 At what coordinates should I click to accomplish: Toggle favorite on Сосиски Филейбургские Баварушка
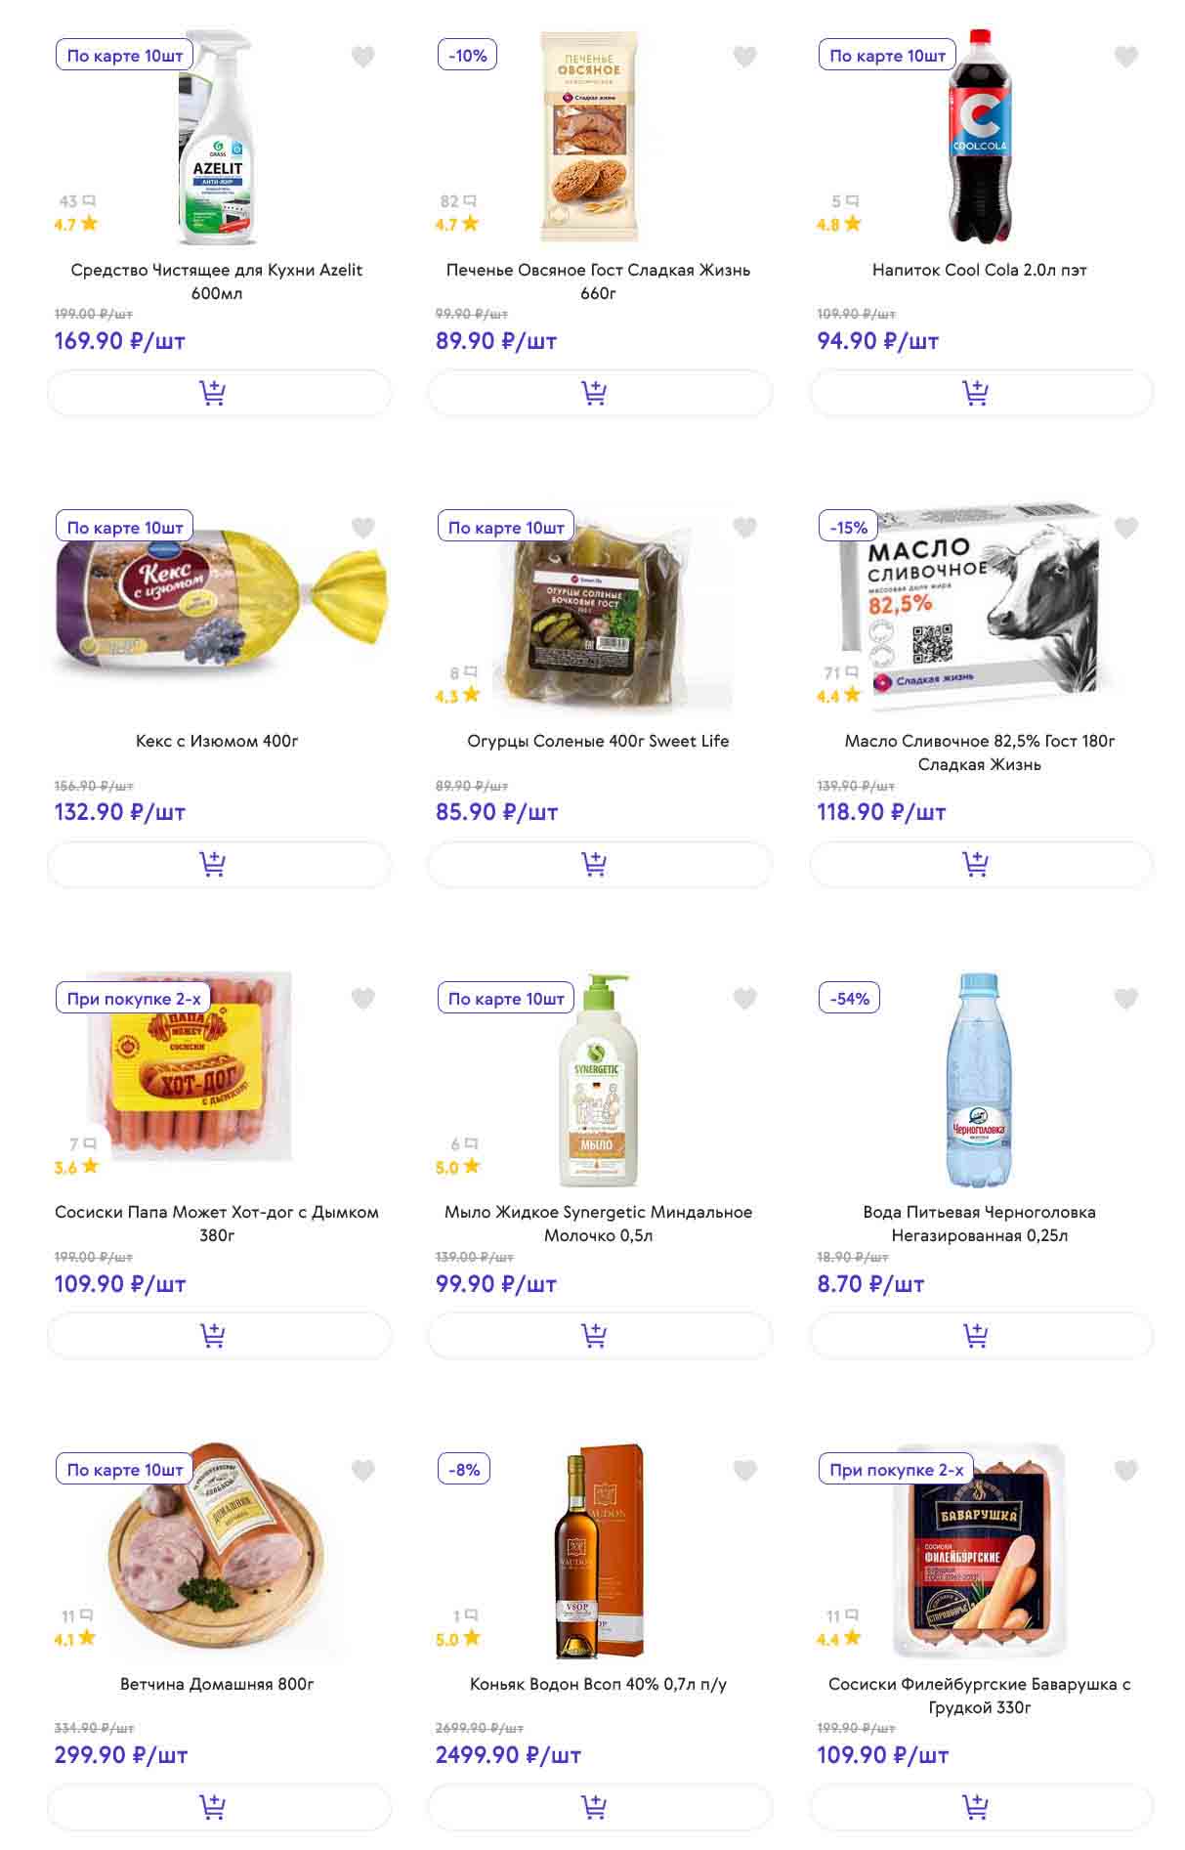[1125, 1470]
